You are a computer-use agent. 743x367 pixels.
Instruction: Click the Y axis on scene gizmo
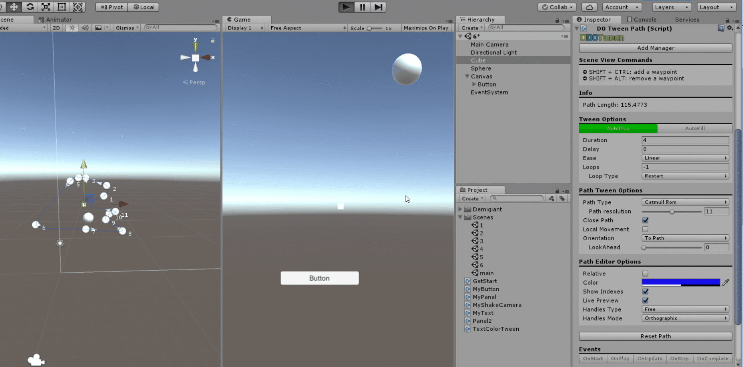pyautogui.click(x=195, y=45)
